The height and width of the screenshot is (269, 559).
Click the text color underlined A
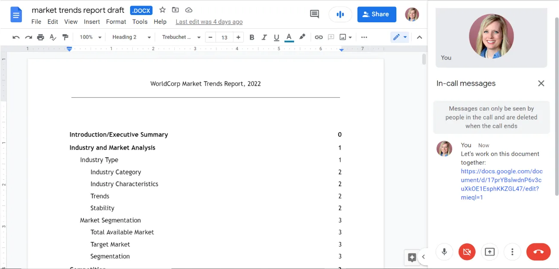289,37
